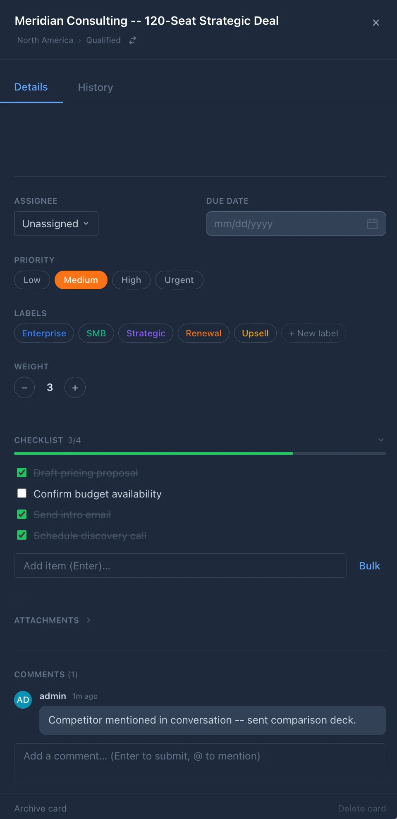Collapse the Checklist section chevron
Image resolution: width=397 pixels, height=819 pixels.
click(381, 440)
